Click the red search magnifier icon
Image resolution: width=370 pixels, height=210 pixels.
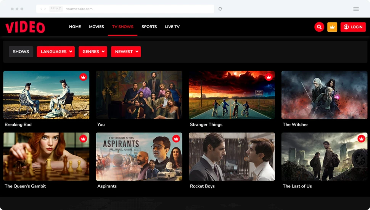click(319, 27)
